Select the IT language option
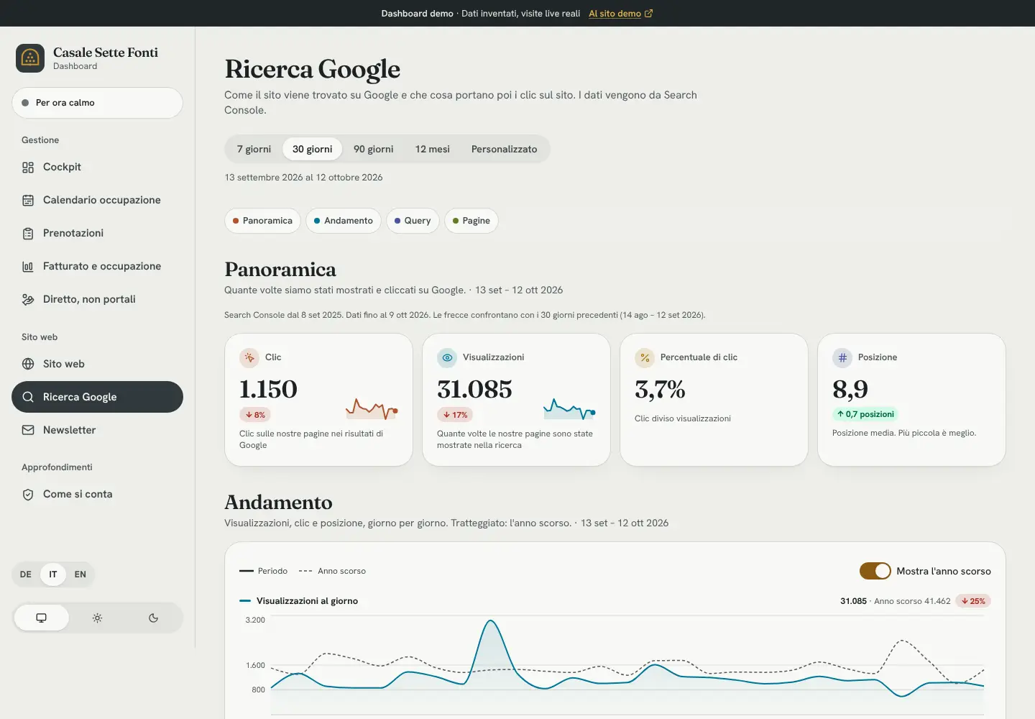Image resolution: width=1035 pixels, height=719 pixels. [53, 574]
